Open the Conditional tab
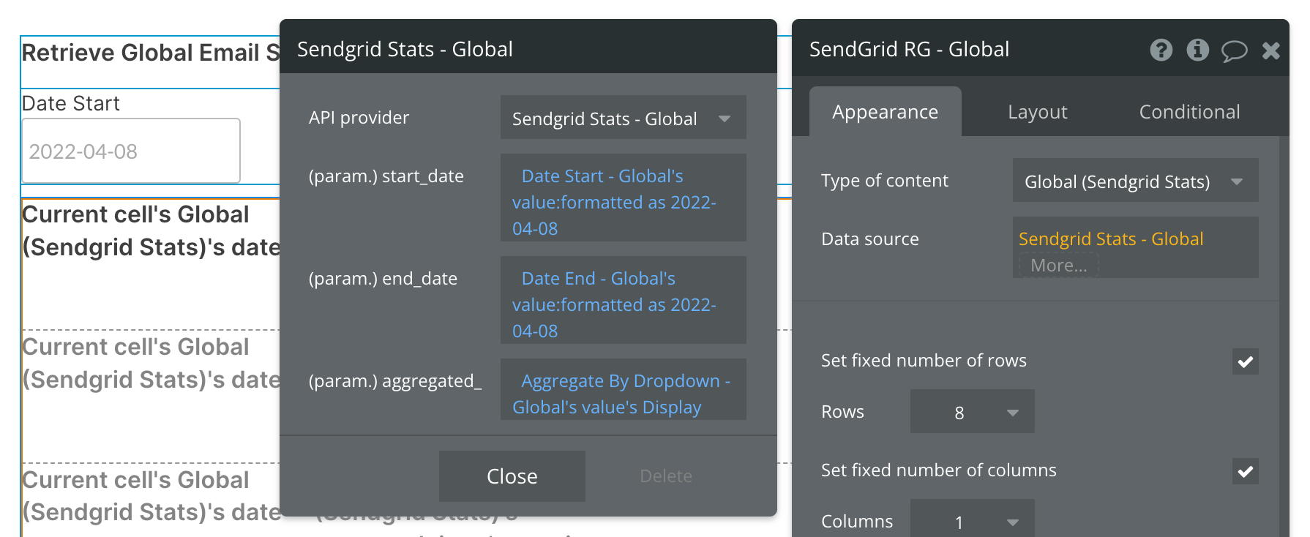1310x537 pixels. click(x=1189, y=112)
